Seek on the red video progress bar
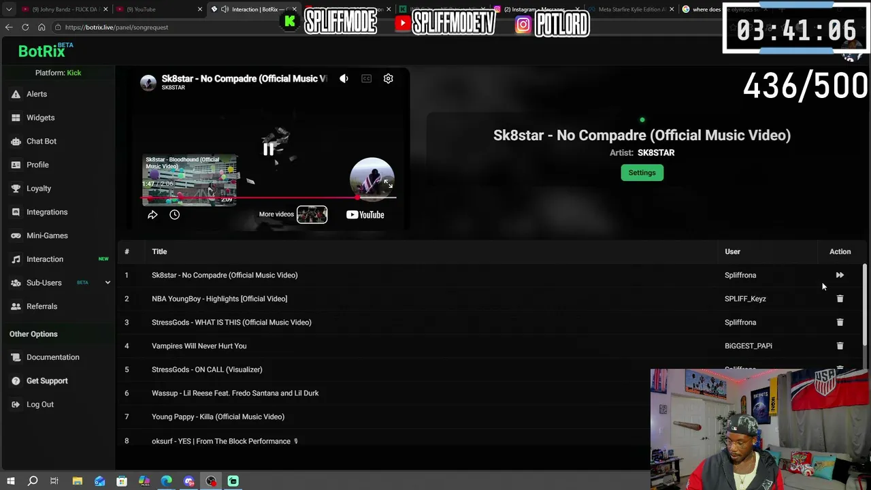 [x=269, y=198]
